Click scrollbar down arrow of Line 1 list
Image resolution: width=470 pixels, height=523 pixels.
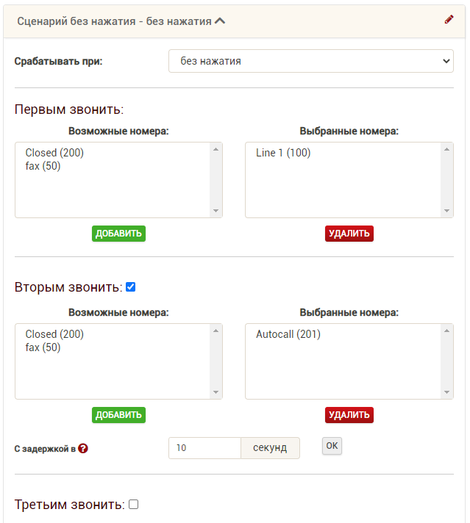tap(446, 211)
